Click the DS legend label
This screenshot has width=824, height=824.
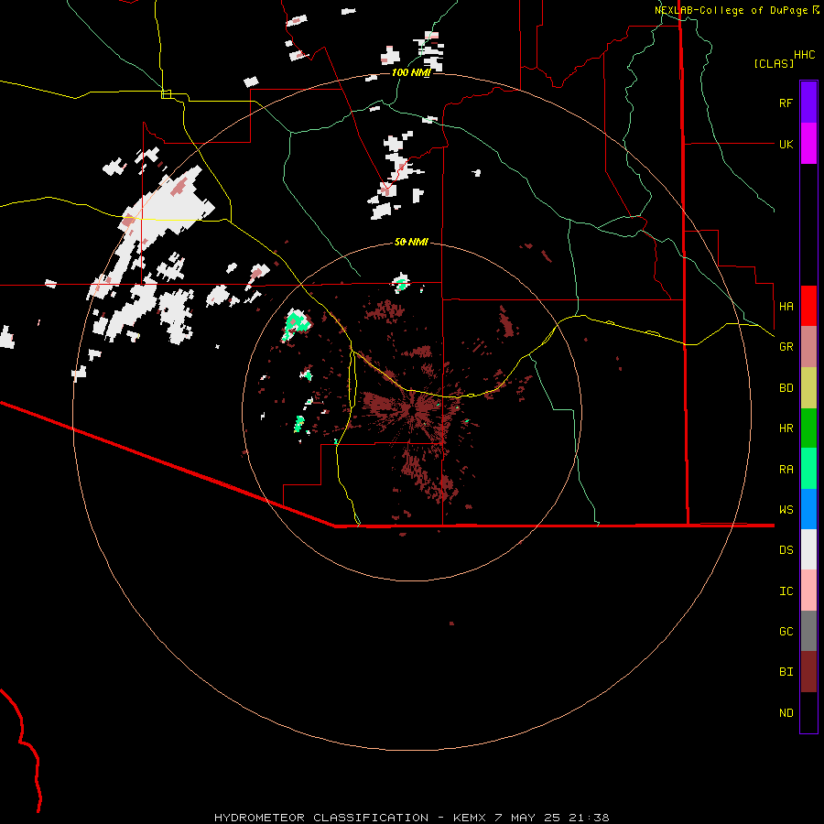[x=786, y=550]
